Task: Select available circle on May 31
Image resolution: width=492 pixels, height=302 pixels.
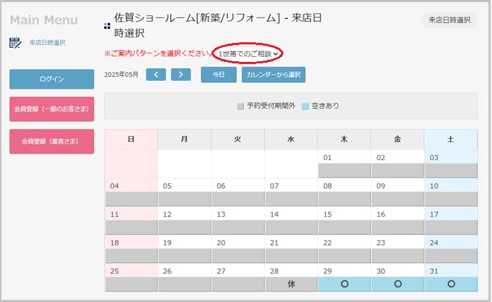Action: [x=451, y=284]
